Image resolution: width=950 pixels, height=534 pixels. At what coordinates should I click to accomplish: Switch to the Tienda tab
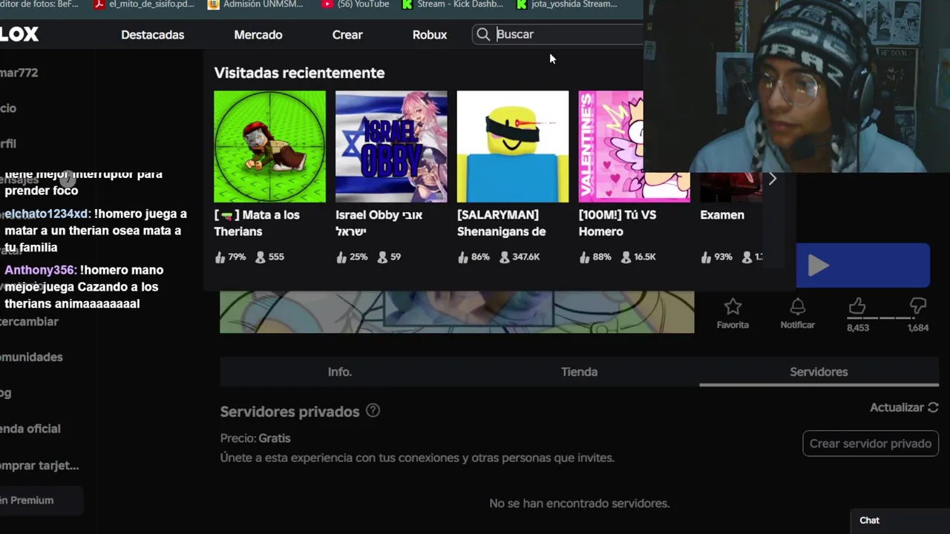click(579, 372)
